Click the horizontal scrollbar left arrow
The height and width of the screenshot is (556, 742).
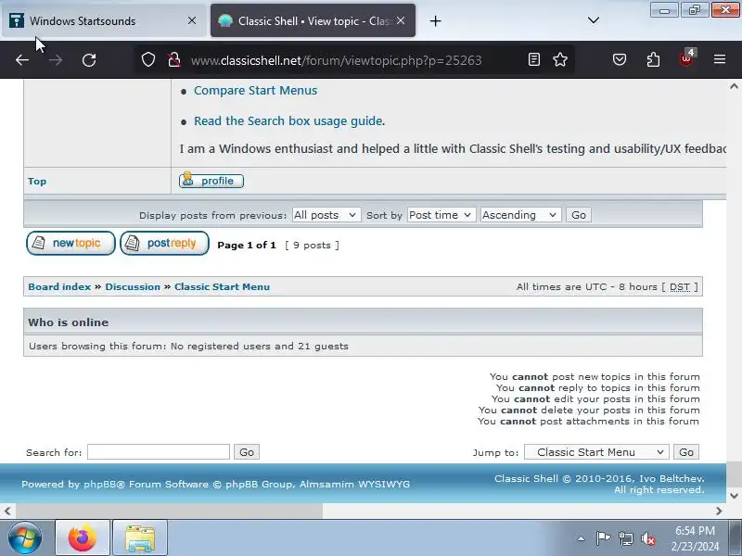pos(7,512)
